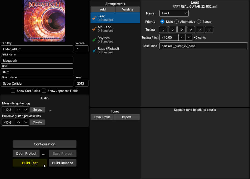Increase main audio volume with up arrow
Viewport: 250px width, 179px height.
pos(19,110)
